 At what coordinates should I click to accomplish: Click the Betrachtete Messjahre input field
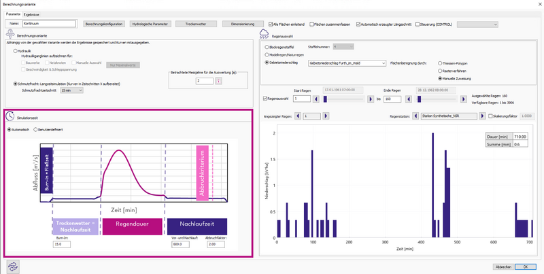pos(204,81)
